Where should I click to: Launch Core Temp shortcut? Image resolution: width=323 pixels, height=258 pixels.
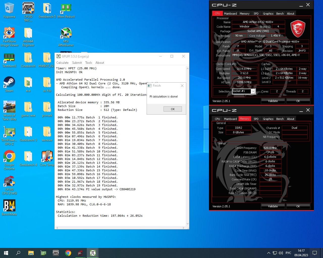[47, 158]
